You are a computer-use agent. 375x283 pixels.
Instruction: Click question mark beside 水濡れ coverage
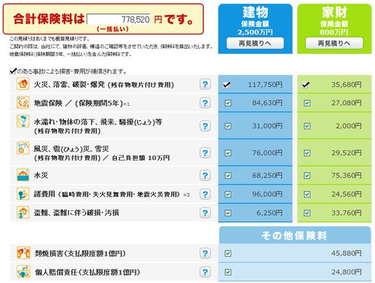pyautogui.click(x=205, y=126)
